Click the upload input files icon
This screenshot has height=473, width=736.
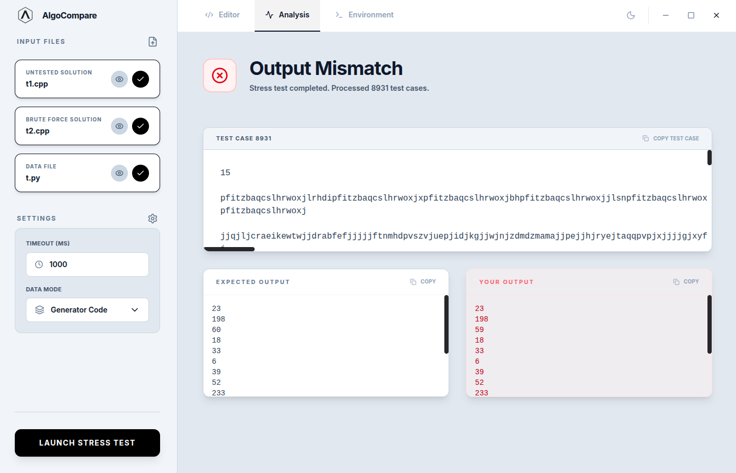click(x=153, y=42)
